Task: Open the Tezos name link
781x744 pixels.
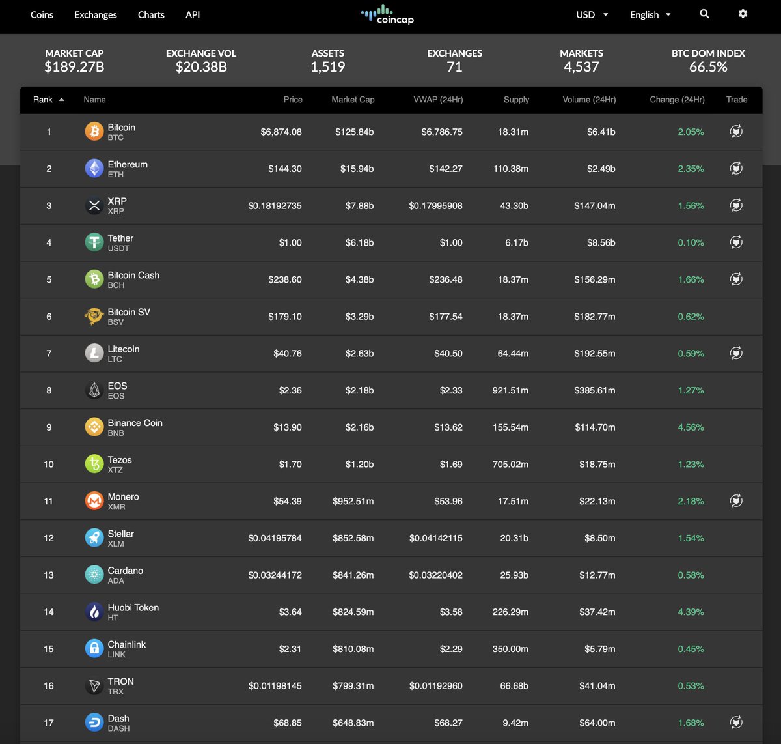Action: pos(120,460)
